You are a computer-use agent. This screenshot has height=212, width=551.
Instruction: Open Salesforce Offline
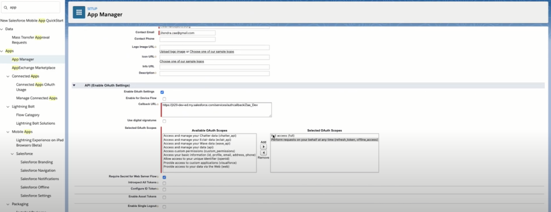coord(35,187)
